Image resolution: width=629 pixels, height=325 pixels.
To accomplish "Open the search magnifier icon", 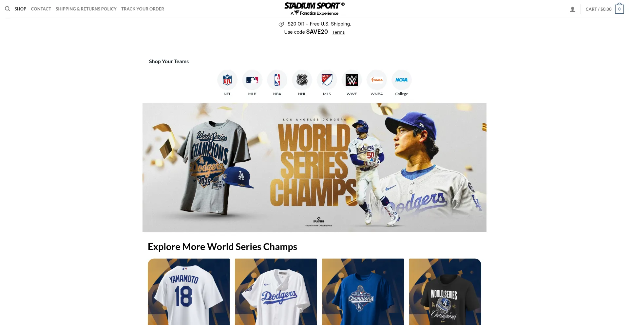I will pos(7,9).
